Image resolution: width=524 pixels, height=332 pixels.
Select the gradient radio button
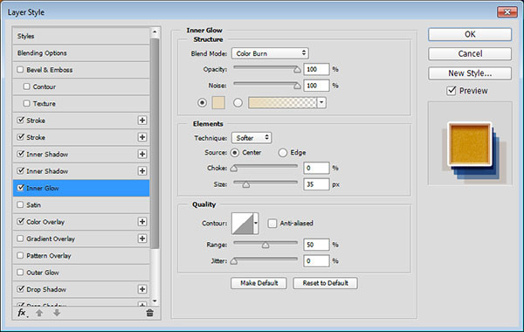[238, 102]
